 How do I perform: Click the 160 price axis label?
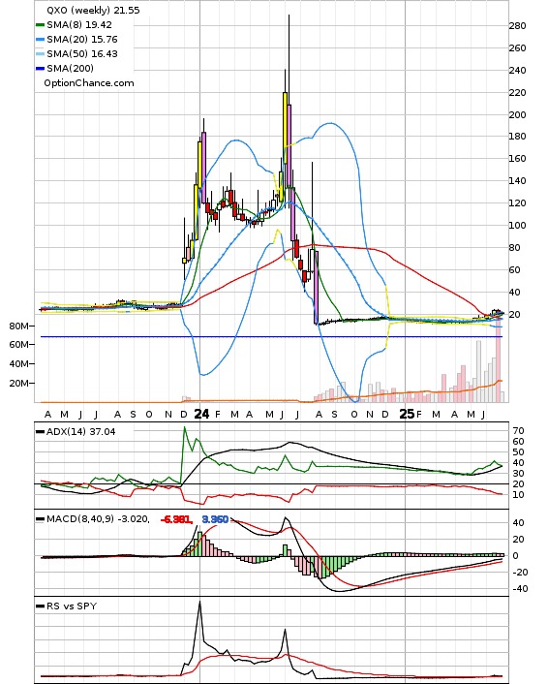(517, 158)
